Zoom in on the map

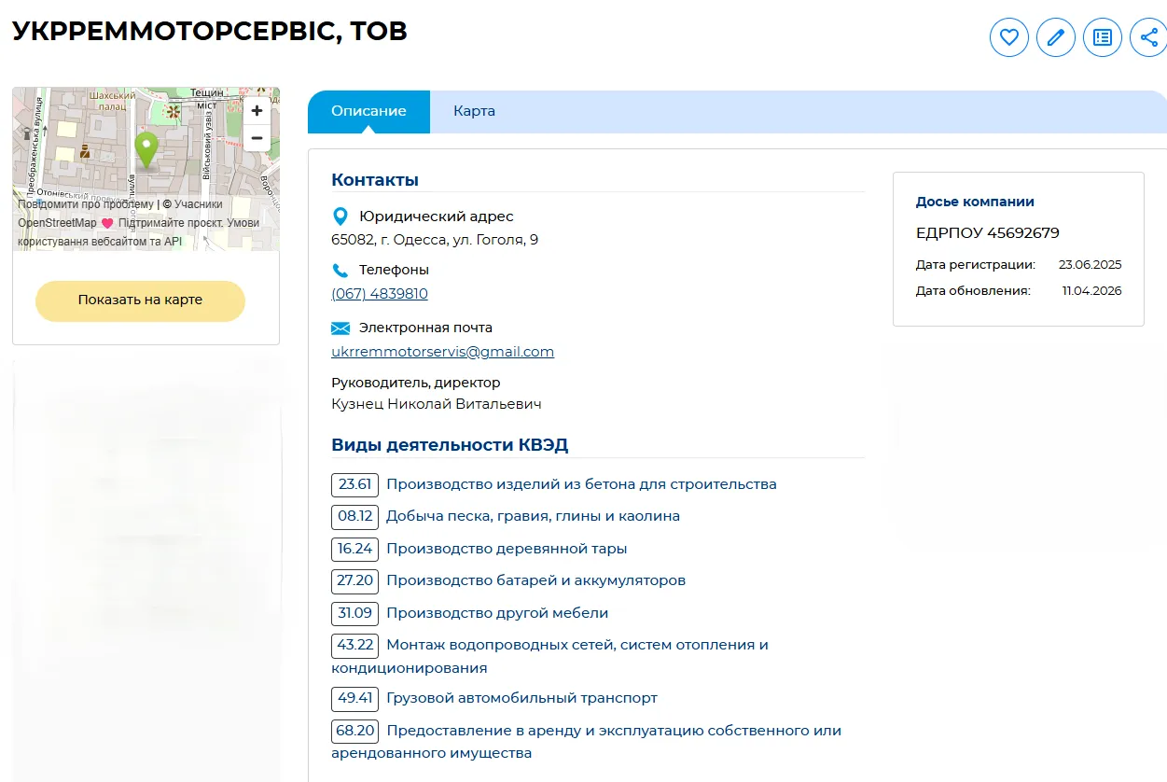(x=257, y=111)
